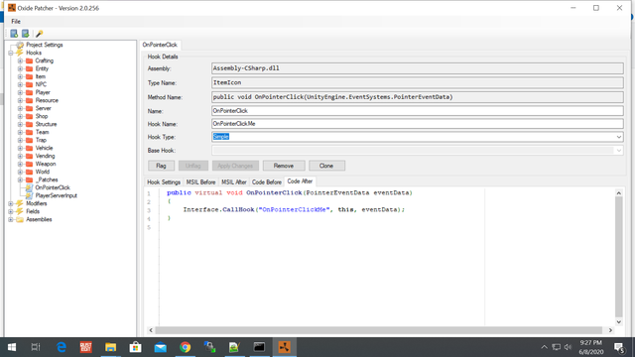Switch to Hook Settings tab
Image resolution: width=635 pixels, height=357 pixels.
(x=164, y=182)
